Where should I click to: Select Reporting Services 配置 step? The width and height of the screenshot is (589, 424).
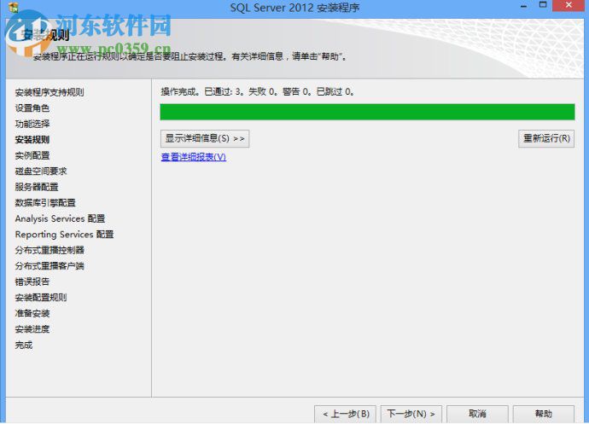tap(64, 235)
